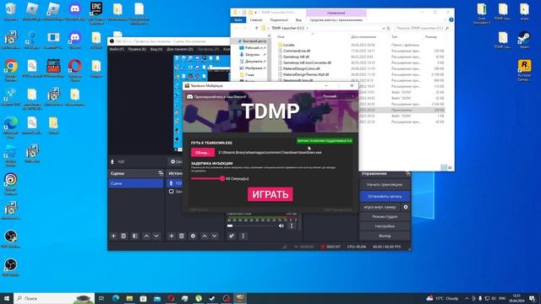Open advanced audio properties icon in OBS mixer

[232, 236]
